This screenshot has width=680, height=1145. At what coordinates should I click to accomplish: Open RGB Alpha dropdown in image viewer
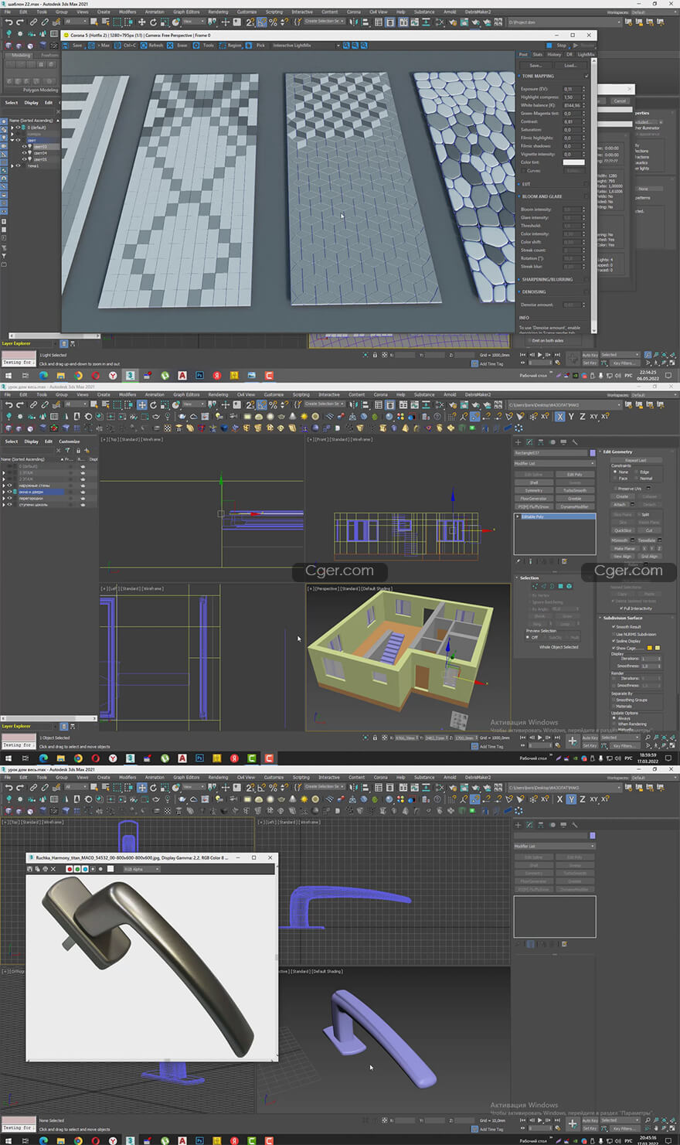[142, 869]
